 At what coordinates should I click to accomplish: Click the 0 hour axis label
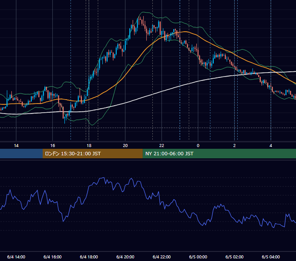(x=198, y=146)
